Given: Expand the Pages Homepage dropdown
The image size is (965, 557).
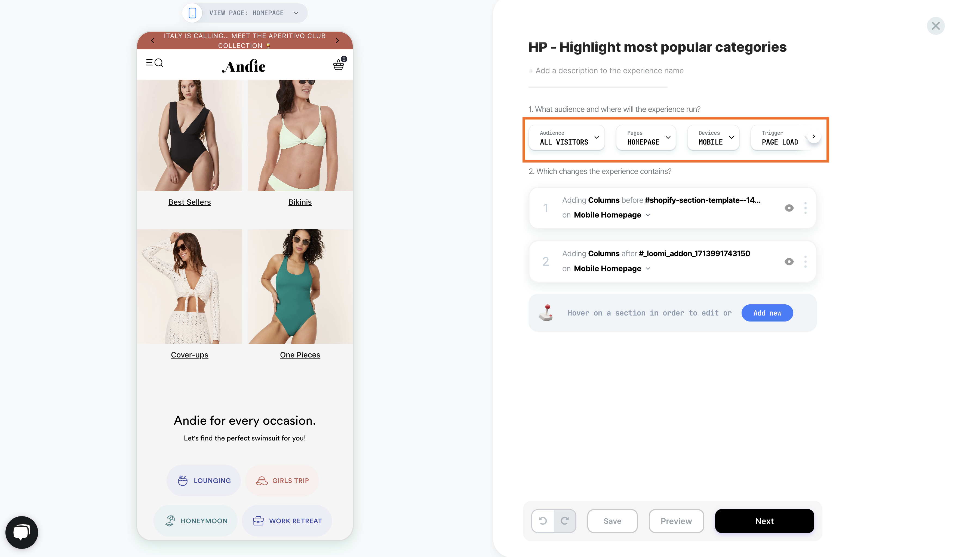Looking at the screenshot, I should (646, 138).
